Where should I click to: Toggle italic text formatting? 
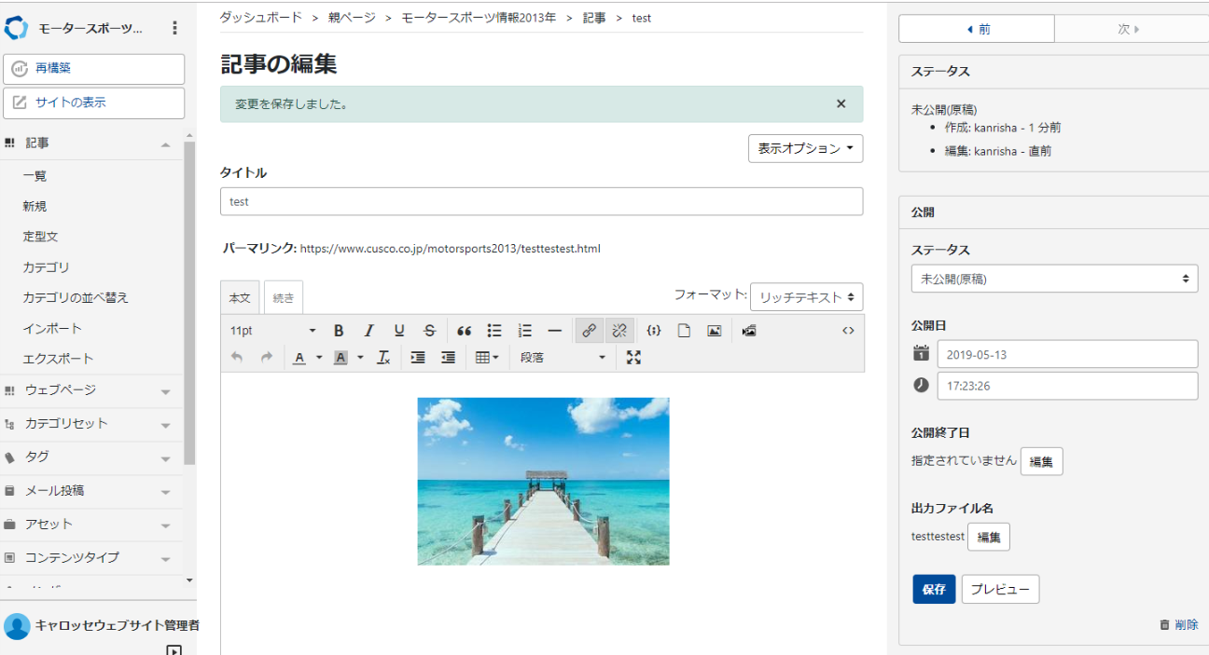(368, 331)
